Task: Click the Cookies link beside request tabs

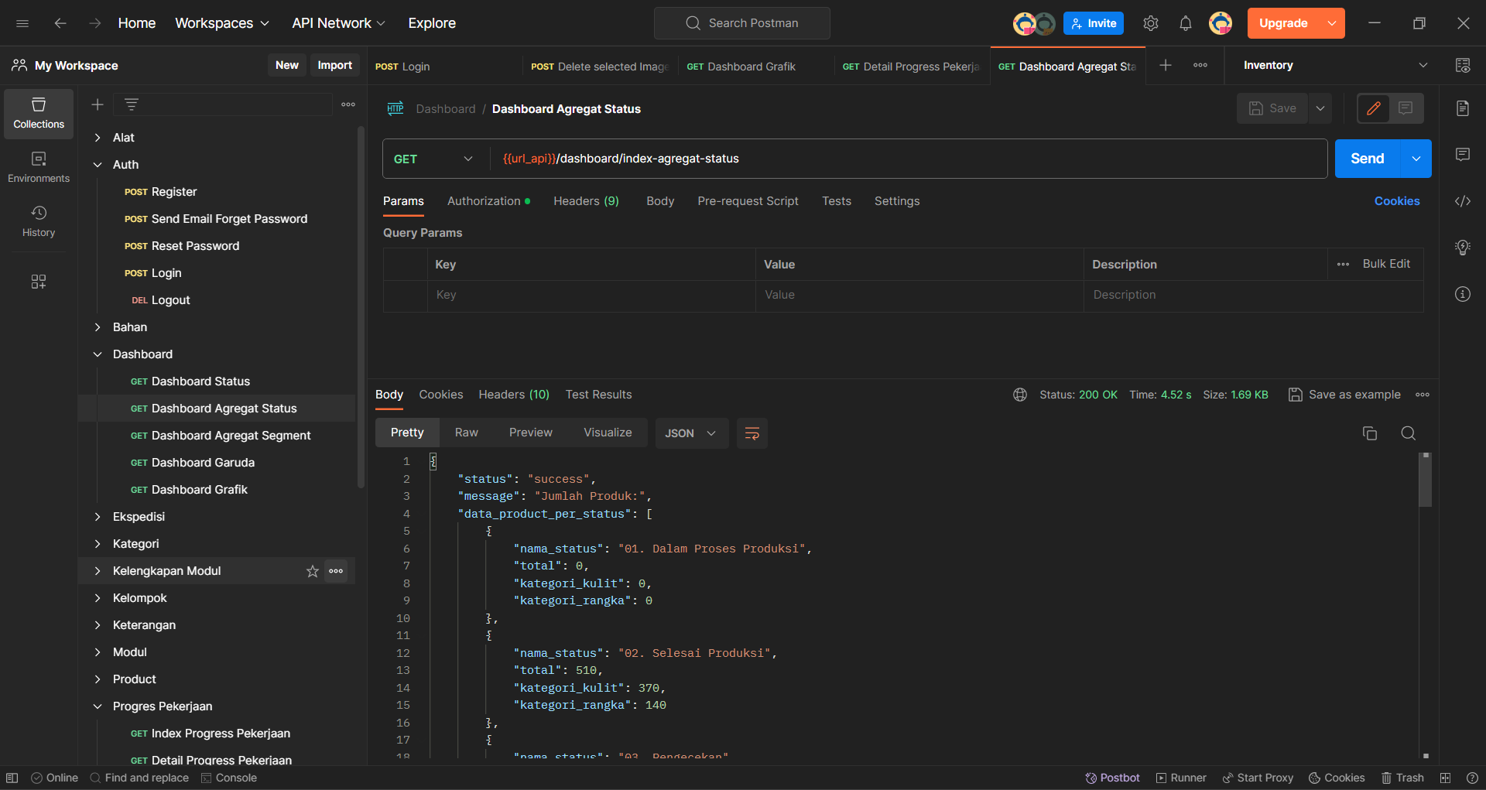Action: [x=1396, y=201]
